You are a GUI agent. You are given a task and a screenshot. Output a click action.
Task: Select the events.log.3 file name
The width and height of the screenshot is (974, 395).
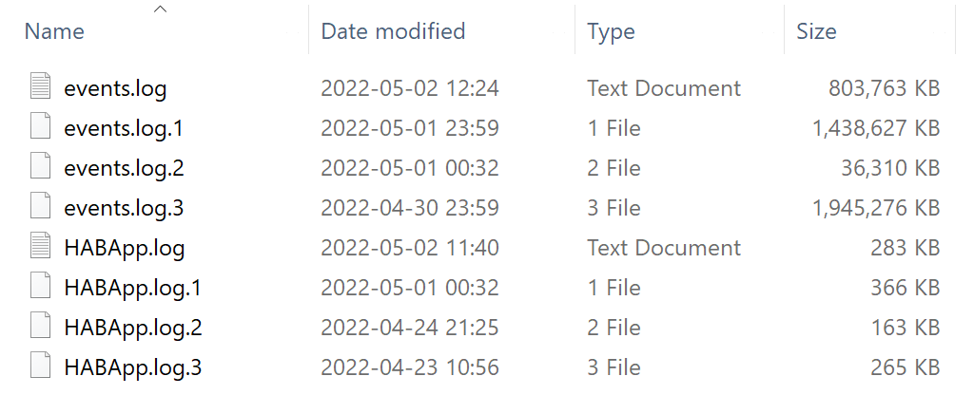(x=124, y=209)
